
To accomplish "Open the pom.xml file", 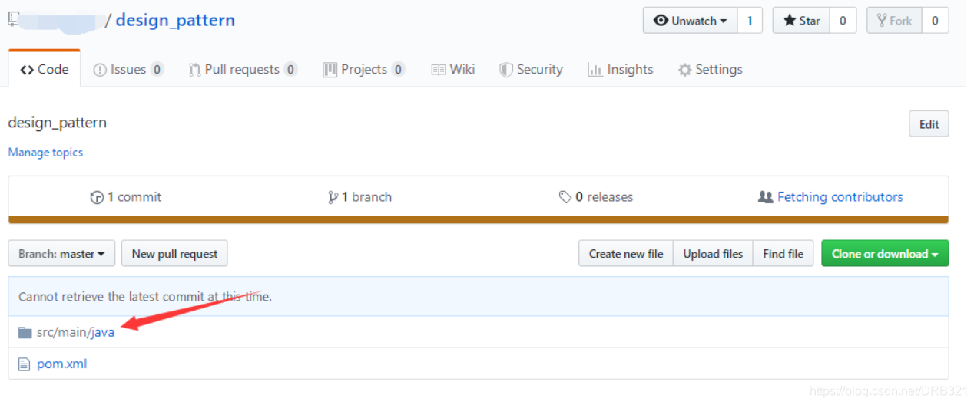I will (x=61, y=364).
